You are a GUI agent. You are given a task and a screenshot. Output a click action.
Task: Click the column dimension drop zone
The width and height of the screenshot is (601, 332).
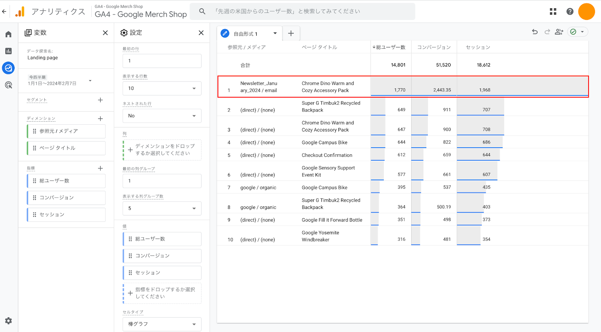tap(162, 150)
